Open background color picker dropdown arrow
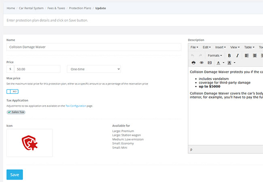 [235, 63]
